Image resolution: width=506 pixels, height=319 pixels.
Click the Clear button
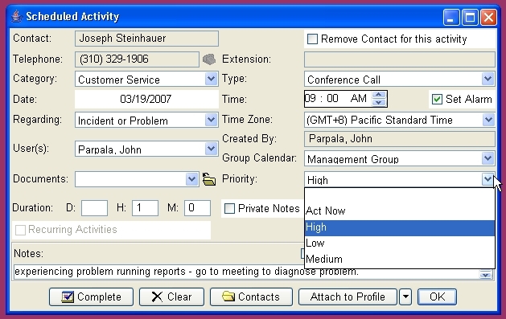(x=171, y=297)
